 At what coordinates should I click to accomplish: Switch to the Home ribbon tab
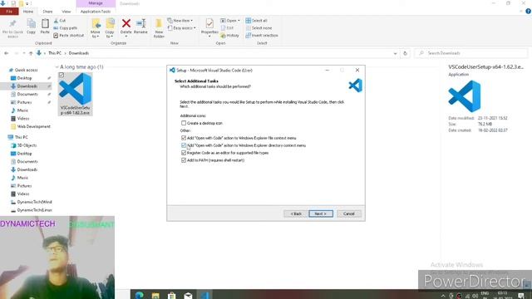point(28,12)
